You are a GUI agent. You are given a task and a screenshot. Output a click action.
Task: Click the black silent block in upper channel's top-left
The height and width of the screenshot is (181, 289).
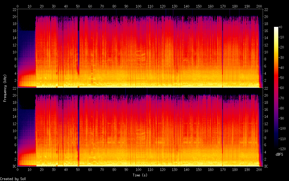click(26, 19)
